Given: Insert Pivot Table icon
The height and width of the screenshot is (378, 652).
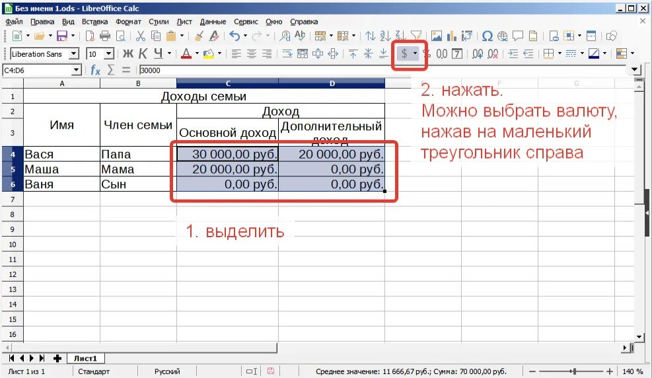Looking at the screenshot, I should point(466,36).
